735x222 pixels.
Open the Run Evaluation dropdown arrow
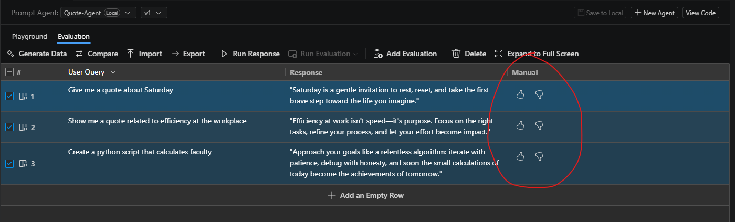click(x=355, y=54)
